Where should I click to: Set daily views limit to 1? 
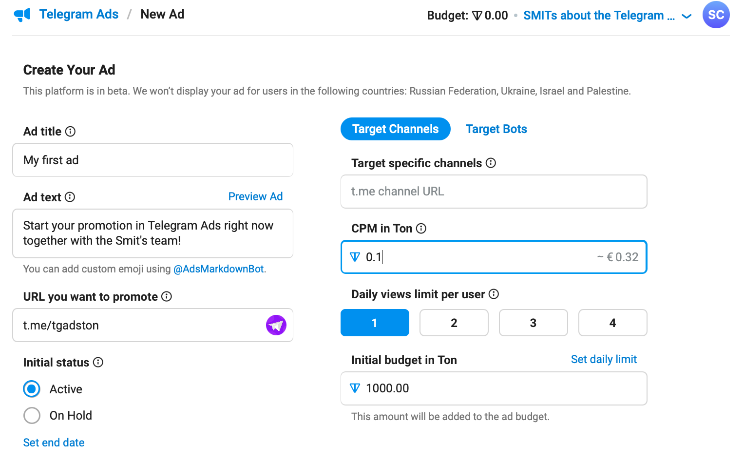[x=375, y=323]
